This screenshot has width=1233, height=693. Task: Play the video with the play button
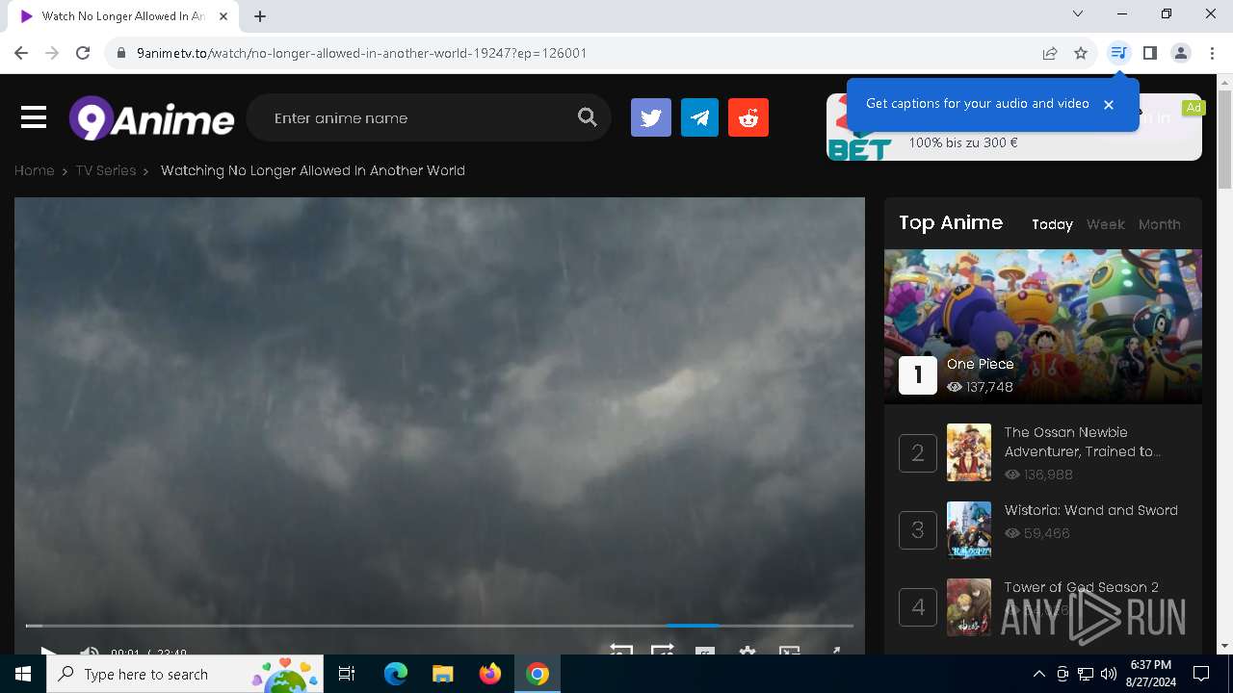tap(48, 653)
